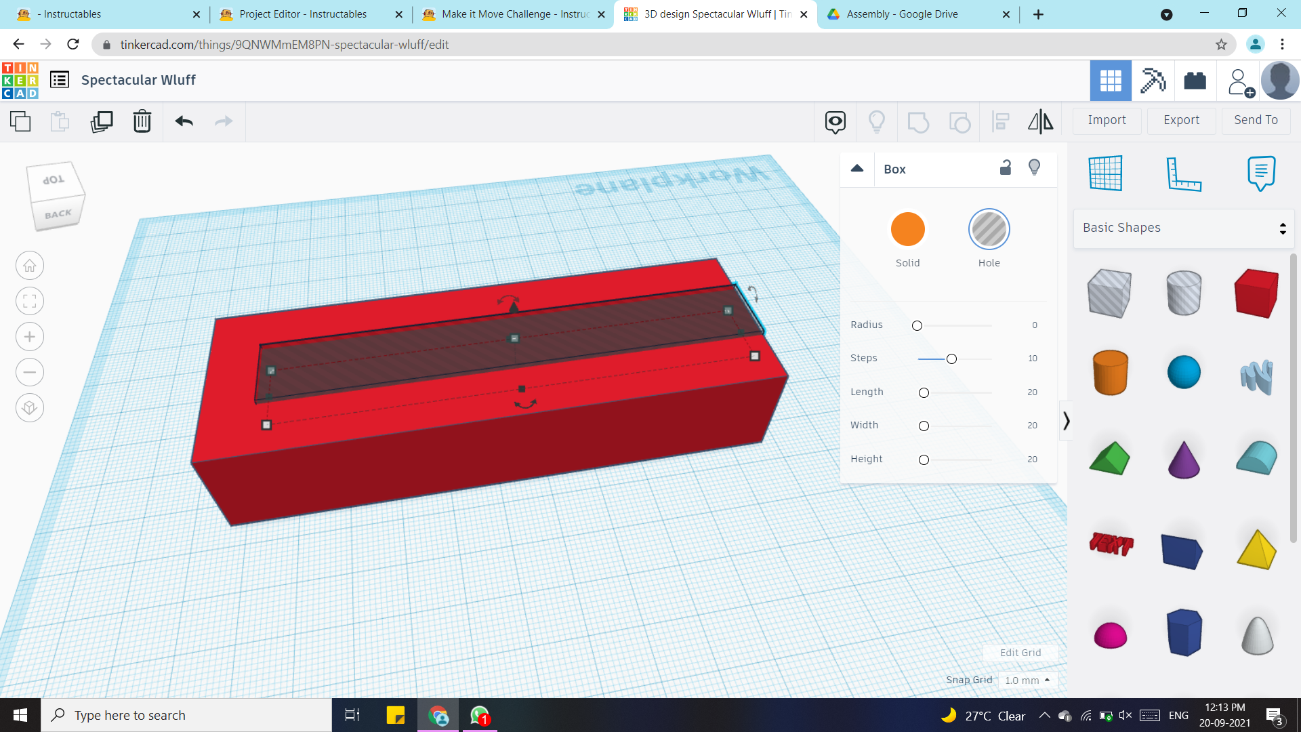Delete selected shape with trash icon

pyautogui.click(x=142, y=121)
